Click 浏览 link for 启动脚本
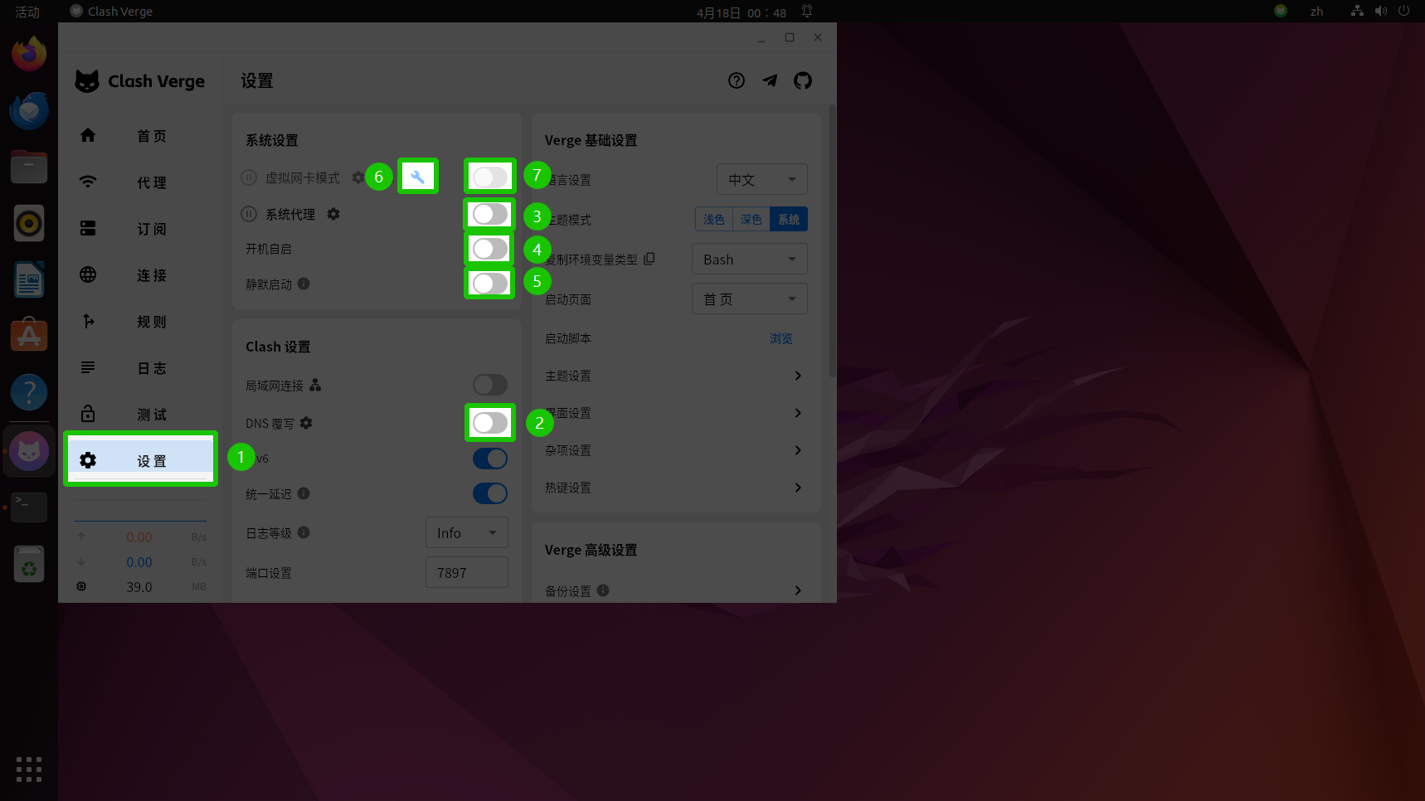 (x=781, y=338)
